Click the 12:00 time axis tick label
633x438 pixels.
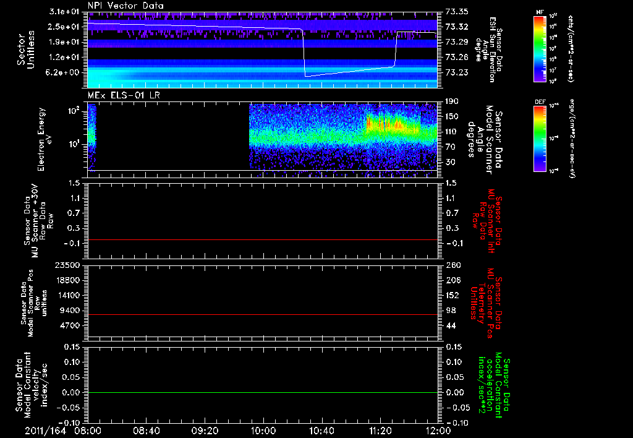point(439,430)
